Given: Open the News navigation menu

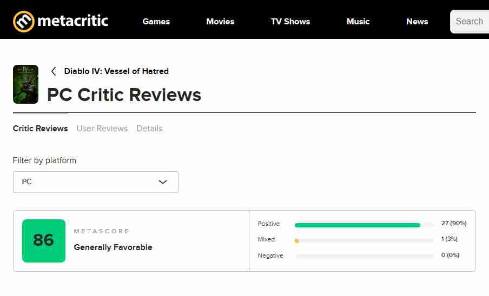Looking at the screenshot, I should coord(417,22).
